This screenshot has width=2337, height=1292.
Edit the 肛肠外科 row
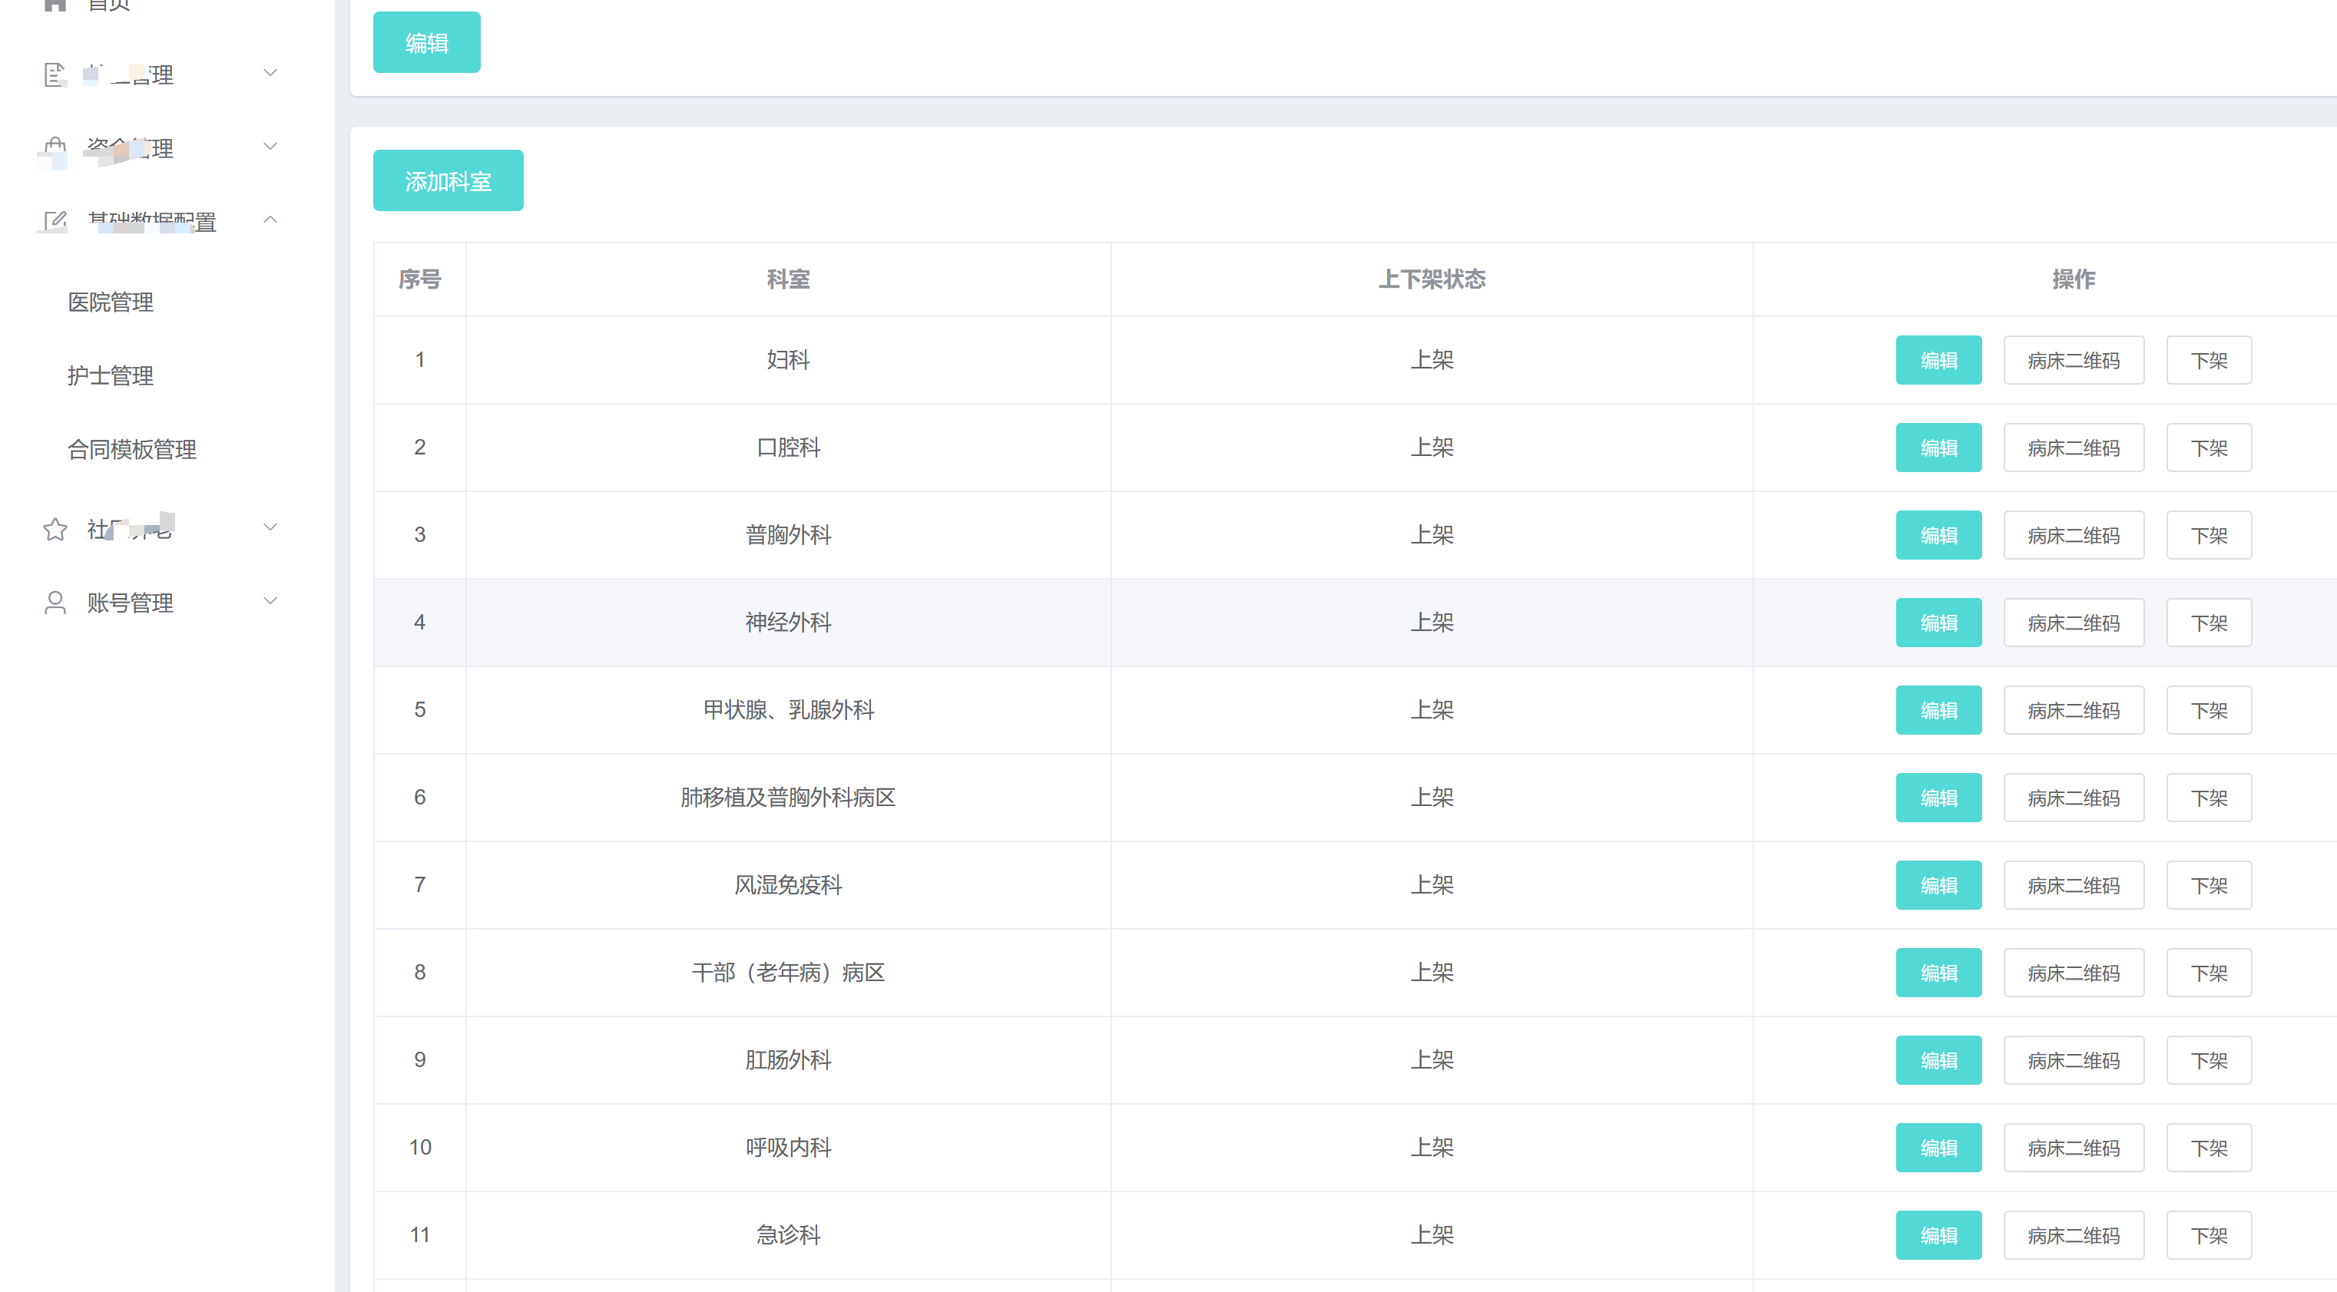(x=1938, y=1060)
